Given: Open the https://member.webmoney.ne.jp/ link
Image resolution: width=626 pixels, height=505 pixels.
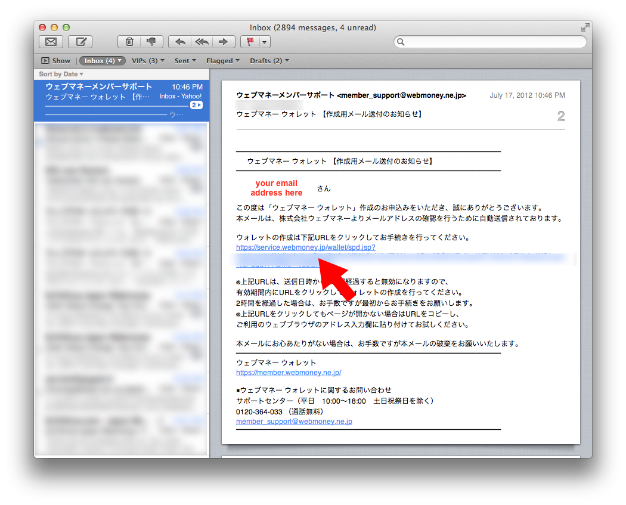Looking at the screenshot, I should click(288, 373).
